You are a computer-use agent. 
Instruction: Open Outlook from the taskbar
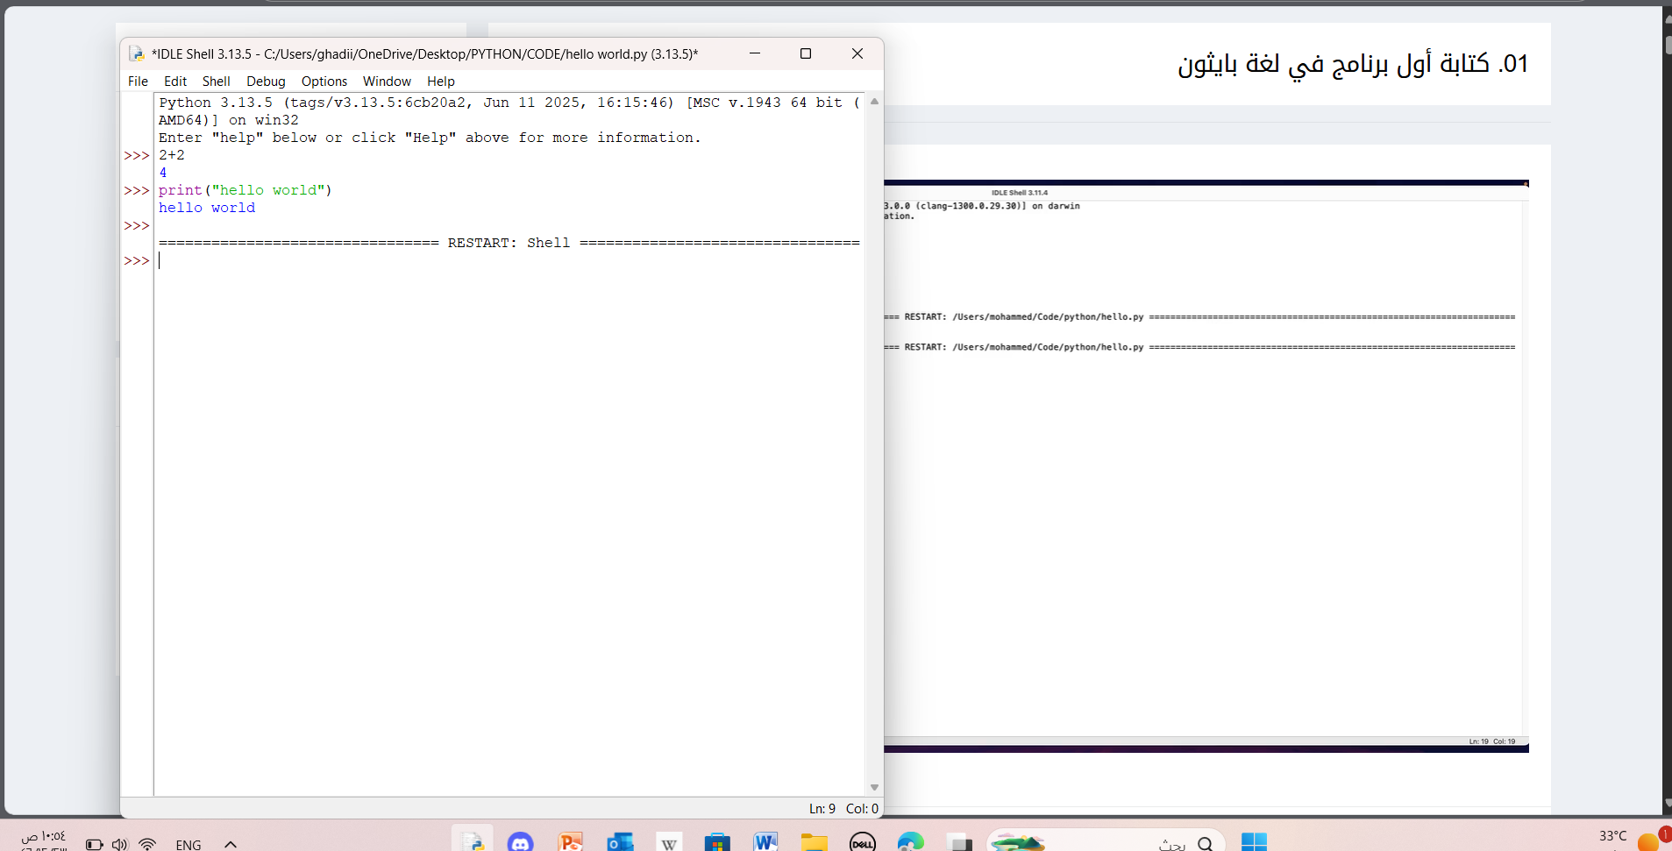620,842
